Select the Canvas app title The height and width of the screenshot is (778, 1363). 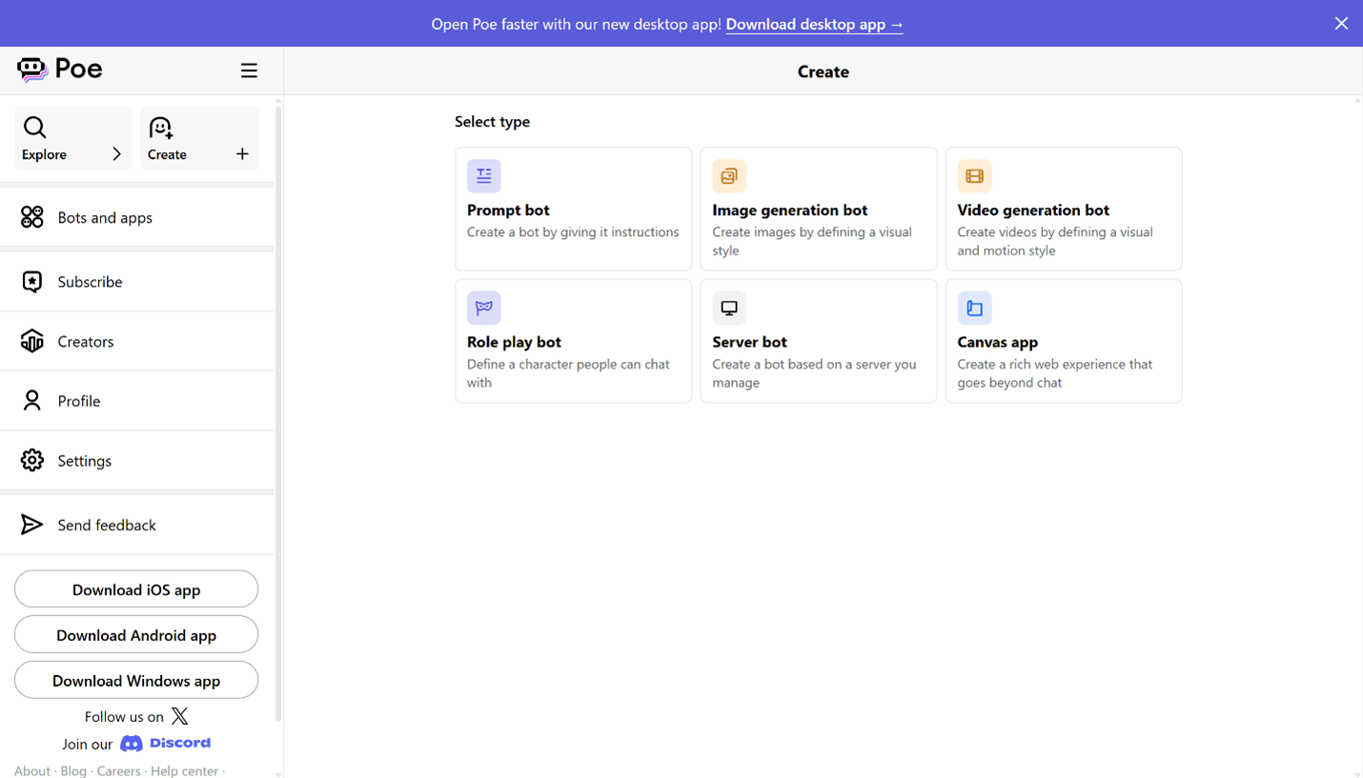click(997, 342)
